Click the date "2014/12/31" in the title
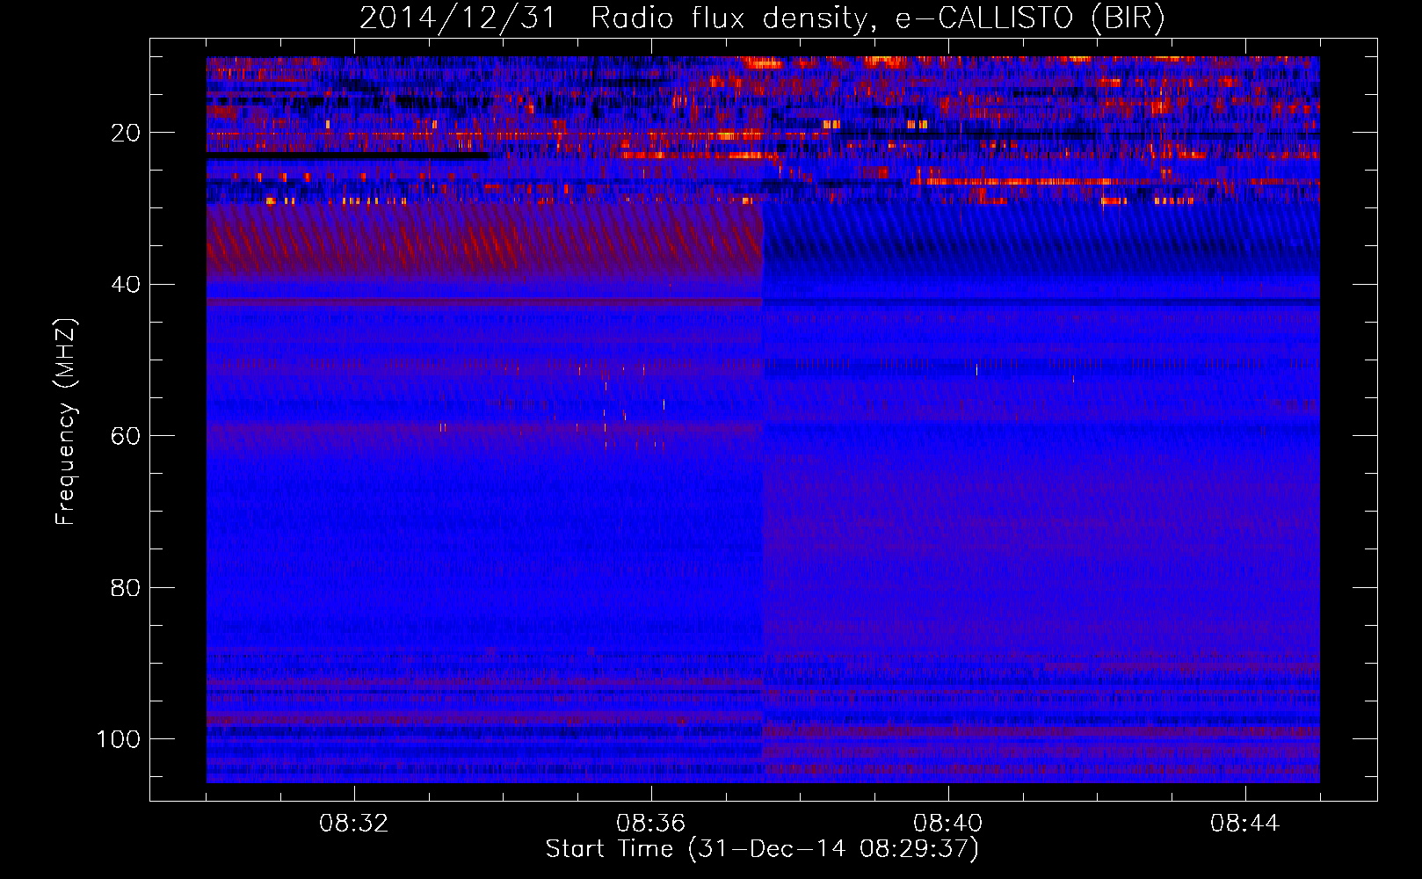Screen dimensions: 1422x879 [x=458, y=18]
